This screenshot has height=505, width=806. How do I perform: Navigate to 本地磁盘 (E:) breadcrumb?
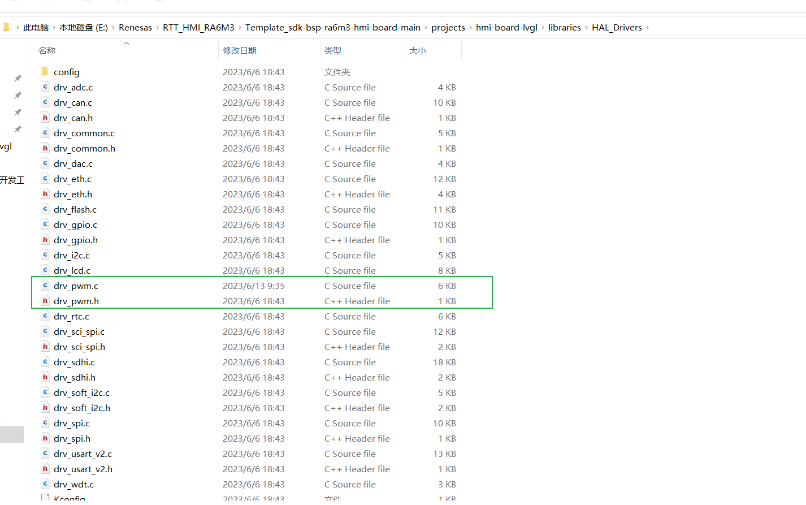pos(84,28)
